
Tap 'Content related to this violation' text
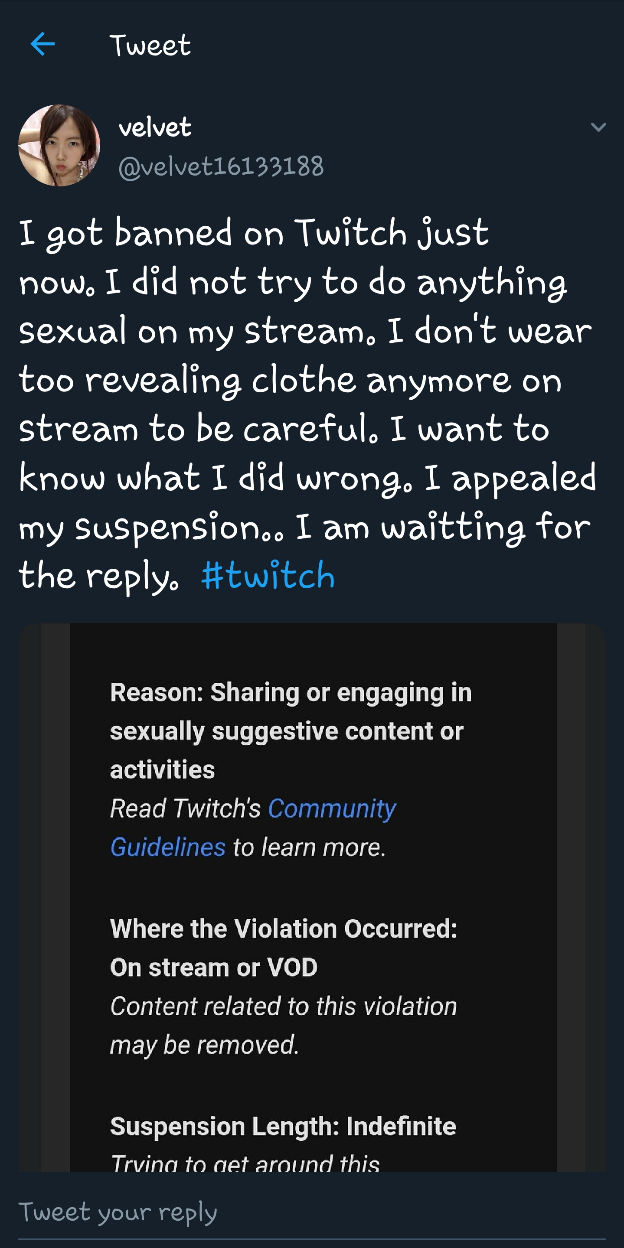tap(284, 1006)
